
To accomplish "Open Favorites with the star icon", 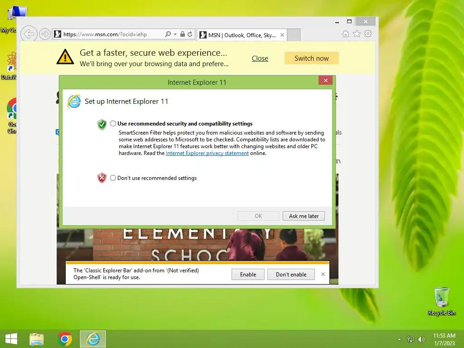I will point(357,34).
